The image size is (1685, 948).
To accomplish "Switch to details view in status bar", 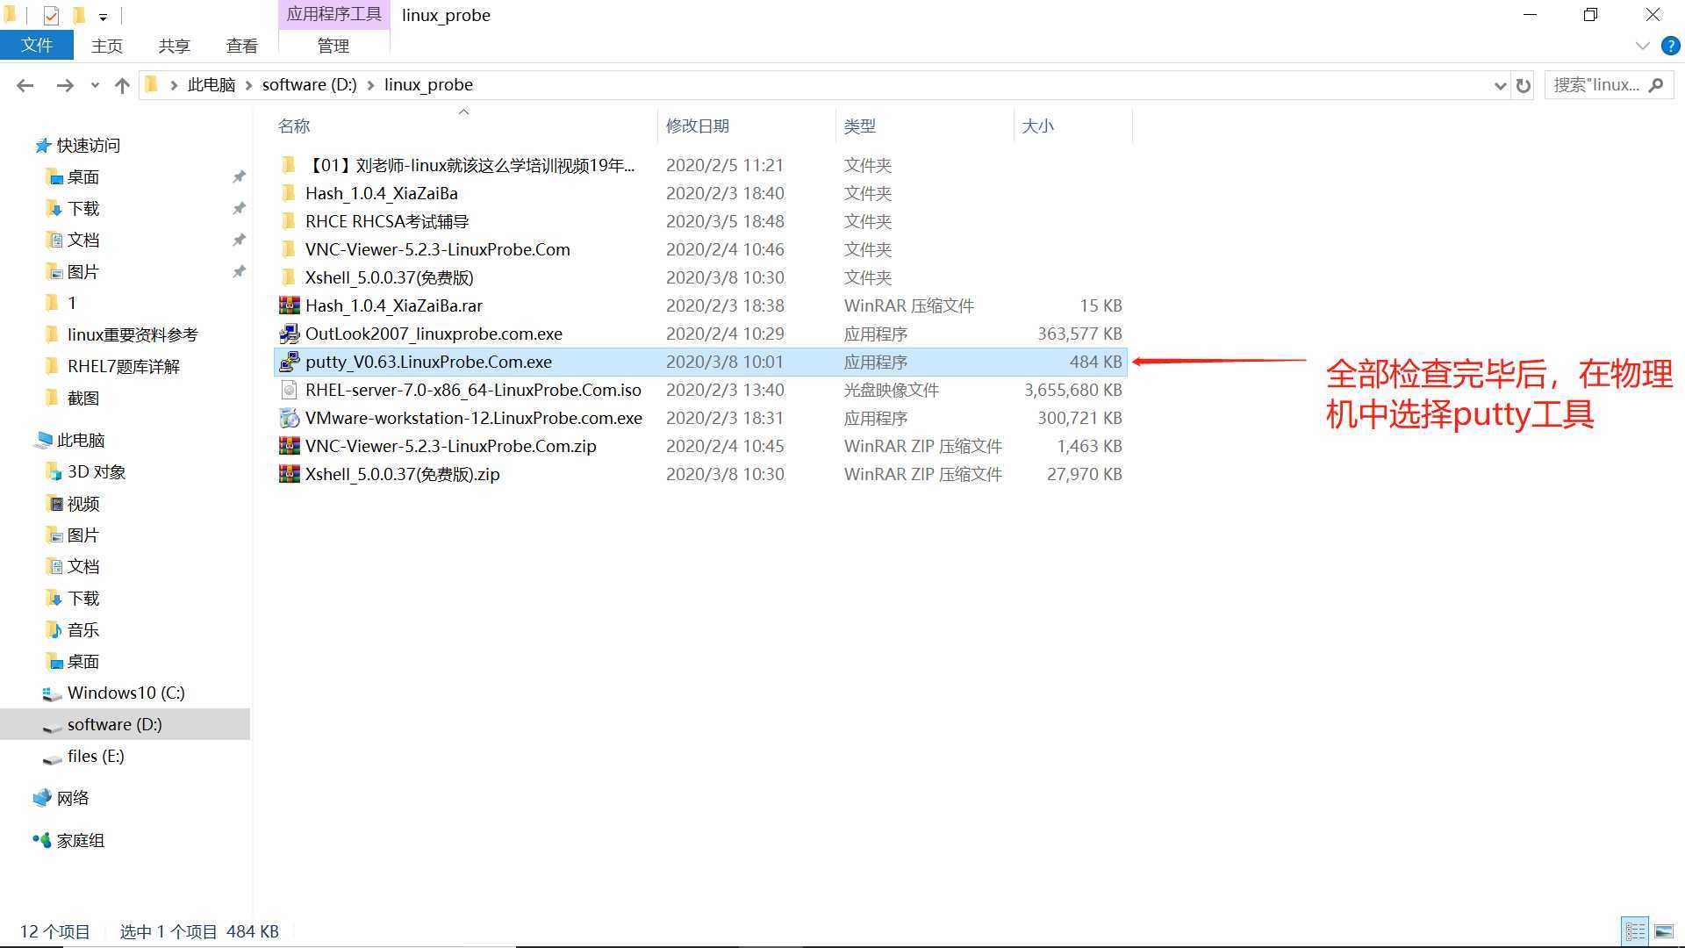I will point(1635,931).
